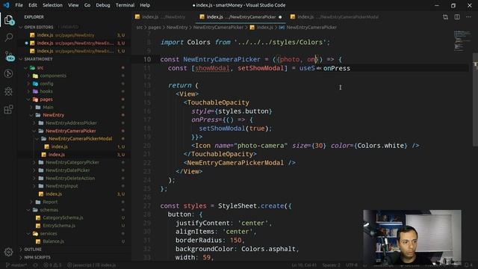Open the Extensions view
478x269 pixels.
[8, 109]
